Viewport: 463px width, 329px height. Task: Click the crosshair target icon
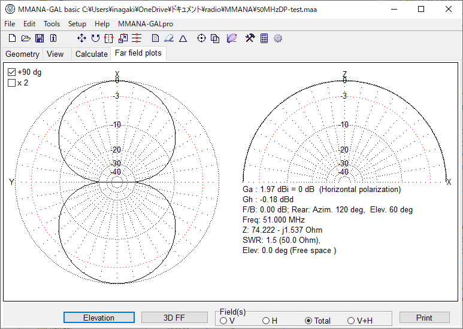201,38
